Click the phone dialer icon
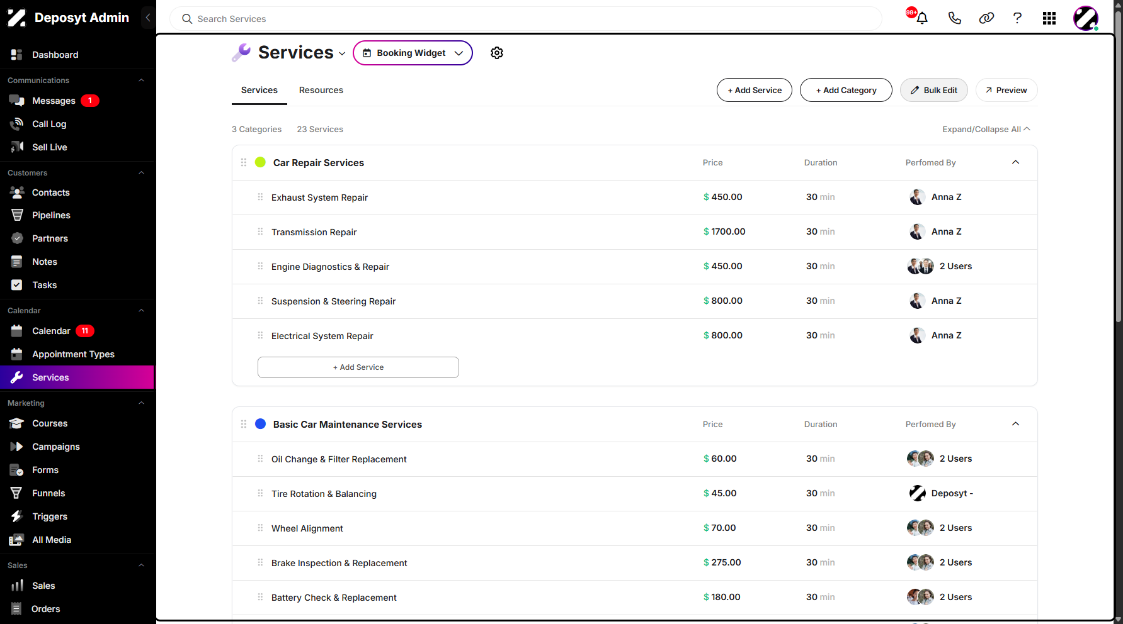Viewport: 1123px width, 624px height. [954, 18]
